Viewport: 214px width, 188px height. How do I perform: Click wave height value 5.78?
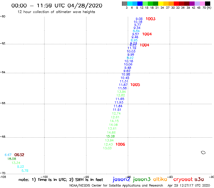25,171
